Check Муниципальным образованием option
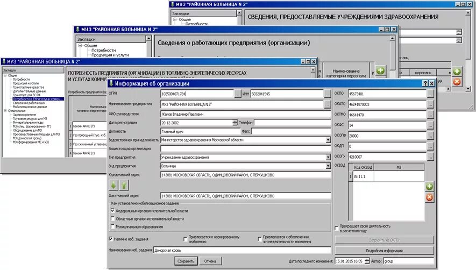This screenshot has width=476, height=270. point(112,226)
